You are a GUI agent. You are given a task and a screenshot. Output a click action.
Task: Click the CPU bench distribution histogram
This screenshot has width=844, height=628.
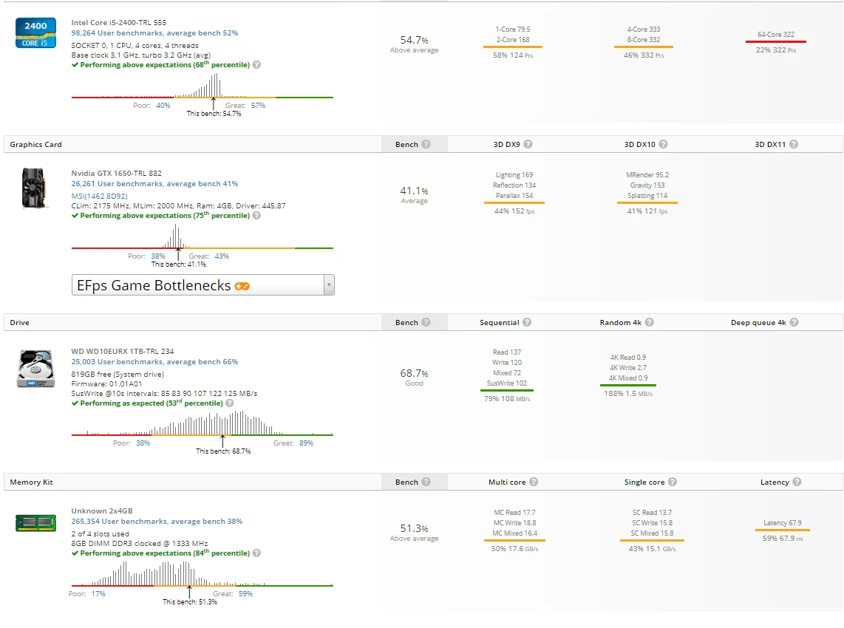point(203,86)
